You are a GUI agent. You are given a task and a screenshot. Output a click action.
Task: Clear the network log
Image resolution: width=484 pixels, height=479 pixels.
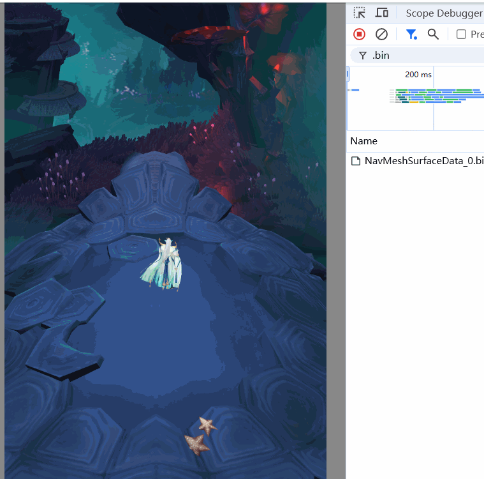point(381,34)
